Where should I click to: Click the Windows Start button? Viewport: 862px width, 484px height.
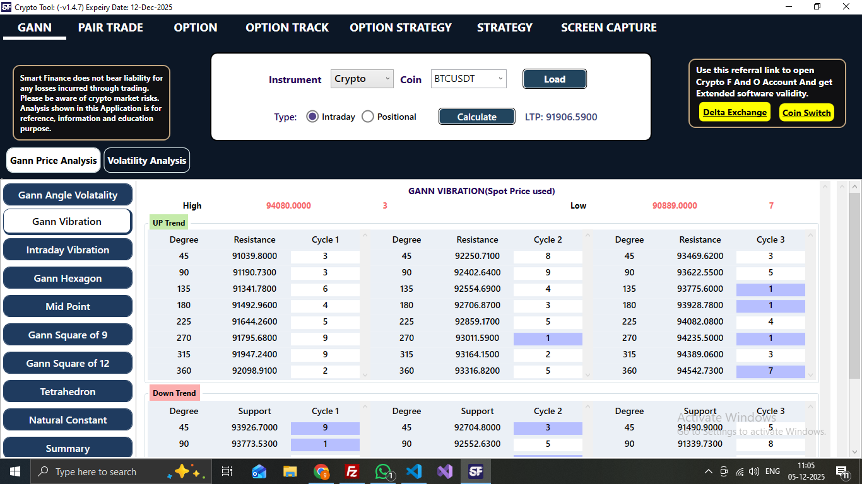[14, 471]
